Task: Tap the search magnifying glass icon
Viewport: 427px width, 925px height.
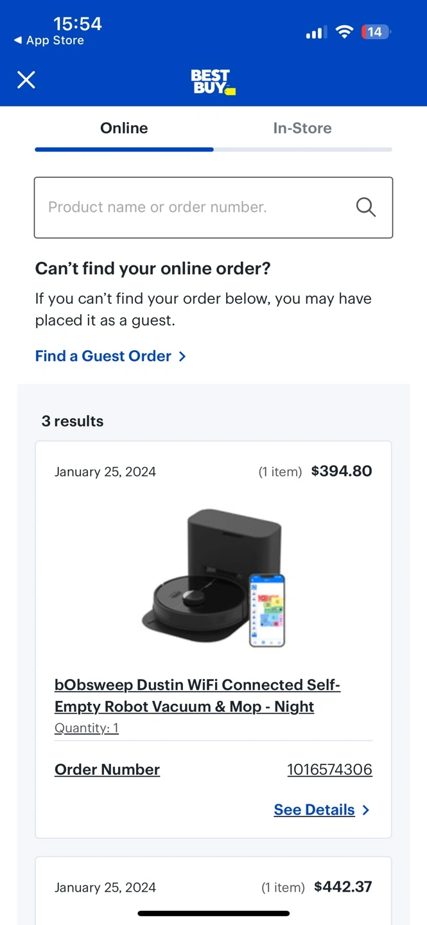Action: (365, 207)
